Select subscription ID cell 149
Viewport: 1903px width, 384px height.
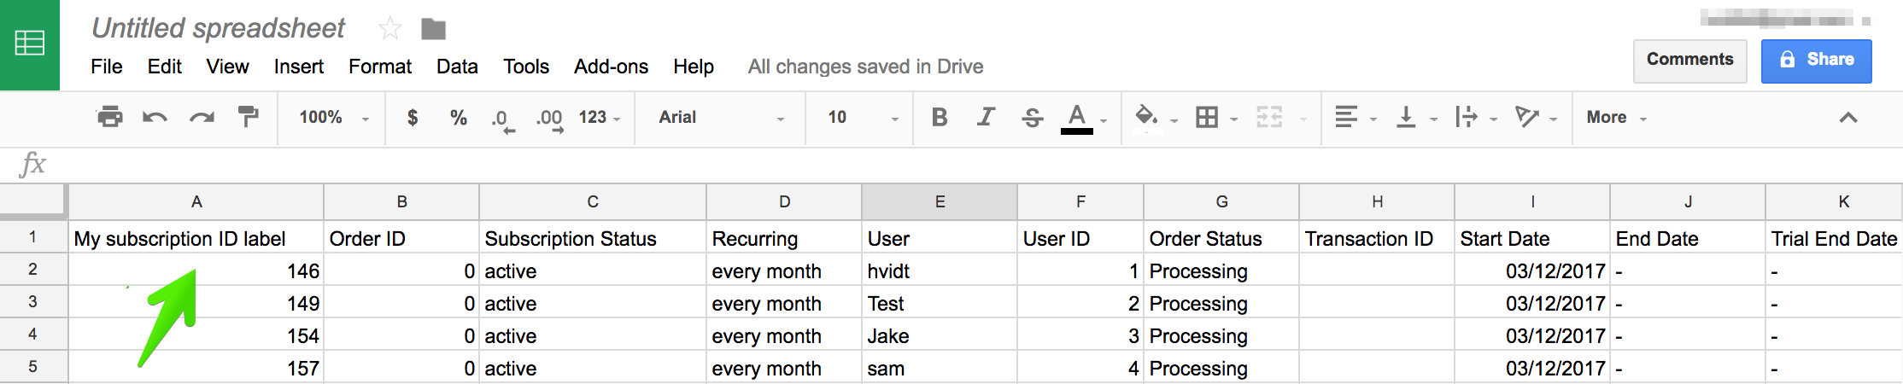tap(196, 303)
